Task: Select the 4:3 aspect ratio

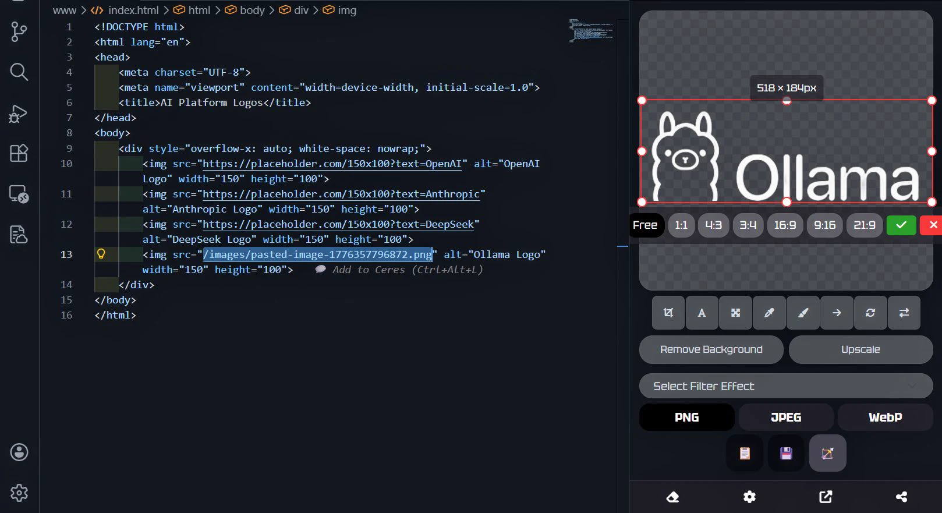Action: (x=714, y=225)
